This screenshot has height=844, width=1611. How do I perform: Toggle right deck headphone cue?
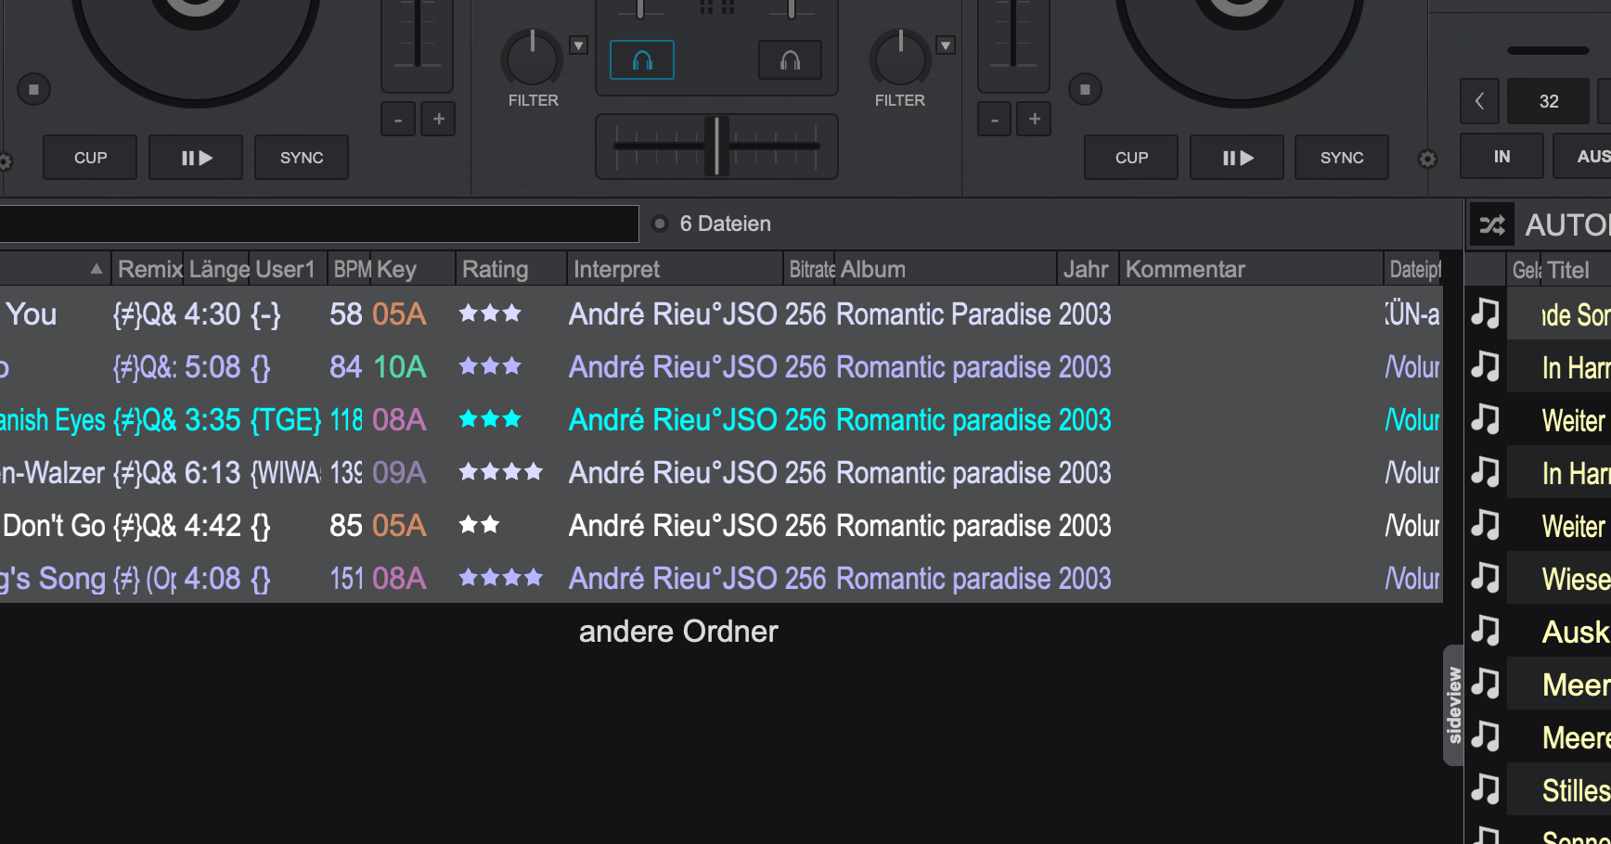pos(790,61)
